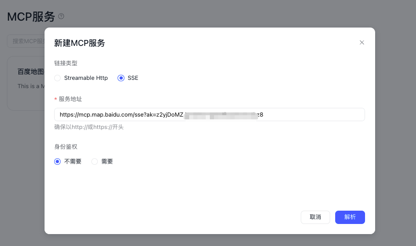
Task: Click the 服务地址 label text
Action: click(x=70, y=99)
